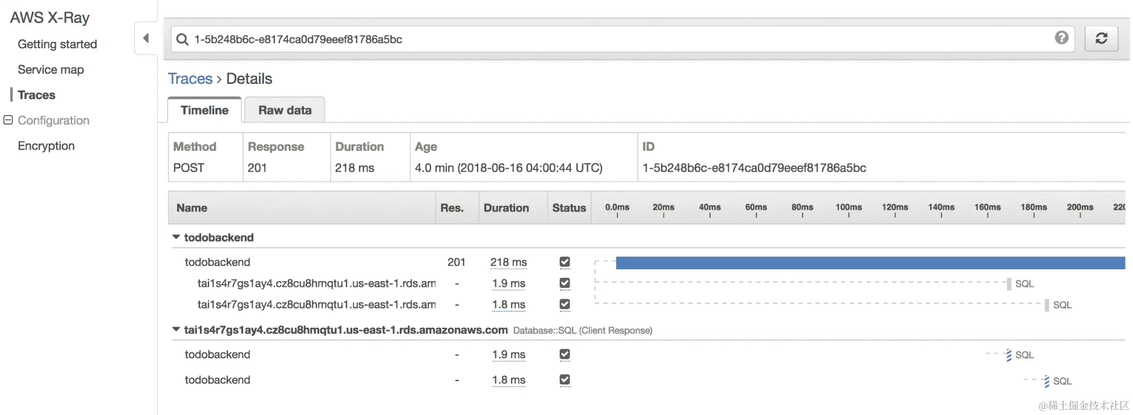Select the first tai1s4r7gs1ay4 rds subsegment name
The width and height of the screenshot is (1133, 415).
point(316,283)
